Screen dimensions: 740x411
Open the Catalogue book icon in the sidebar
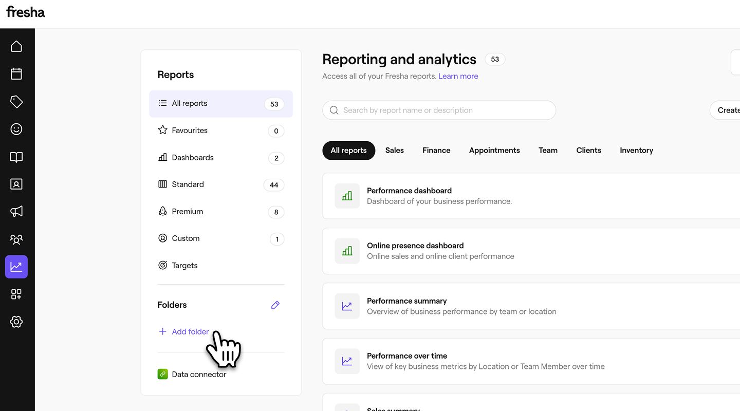pyautogui.click(x=16, y=157)
